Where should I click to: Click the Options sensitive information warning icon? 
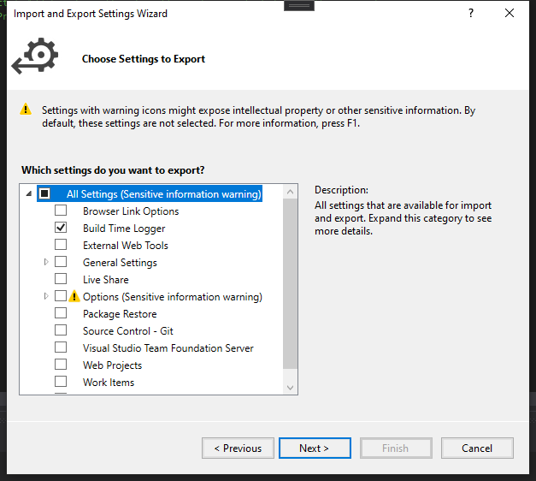point(74,296)
